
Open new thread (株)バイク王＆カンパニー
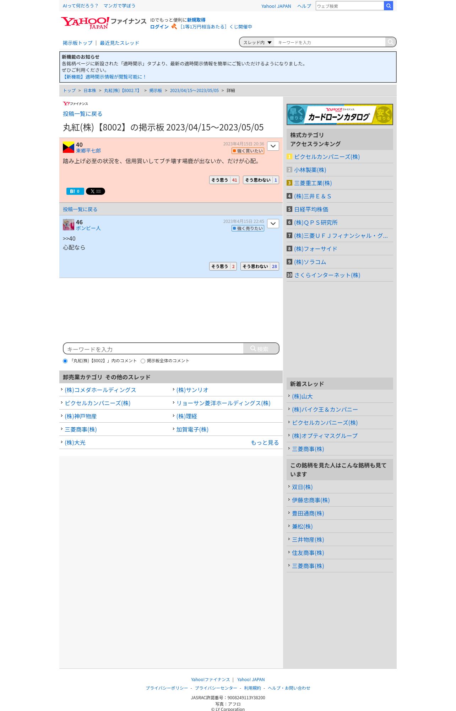(x=325, y=410)
